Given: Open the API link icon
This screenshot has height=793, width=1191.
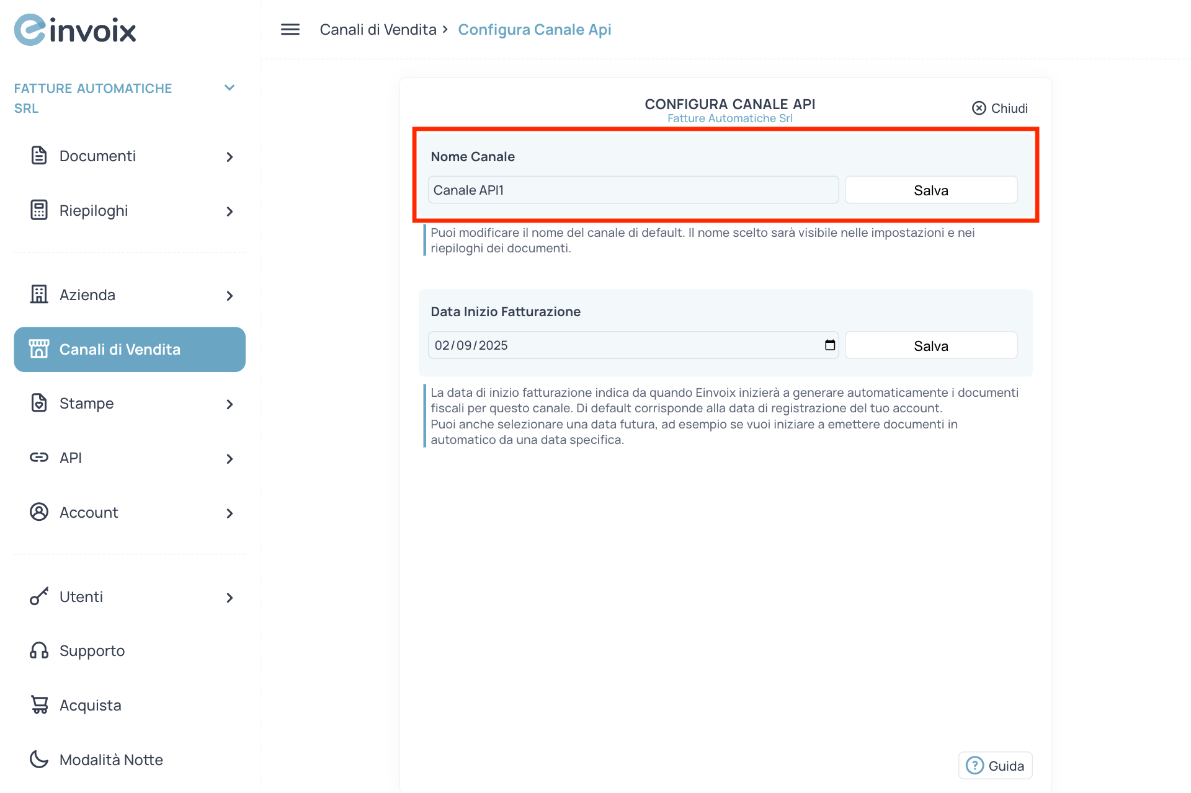Looking at the screenshot, I should 38,457.
